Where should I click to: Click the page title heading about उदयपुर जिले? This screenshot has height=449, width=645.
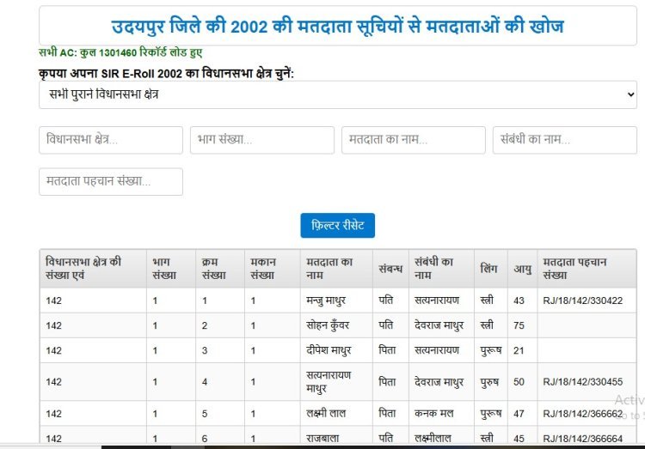coord(337,27)
